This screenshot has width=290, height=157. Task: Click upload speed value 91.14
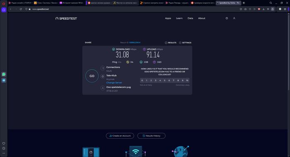pyautogui.click(x=153, y=55)
